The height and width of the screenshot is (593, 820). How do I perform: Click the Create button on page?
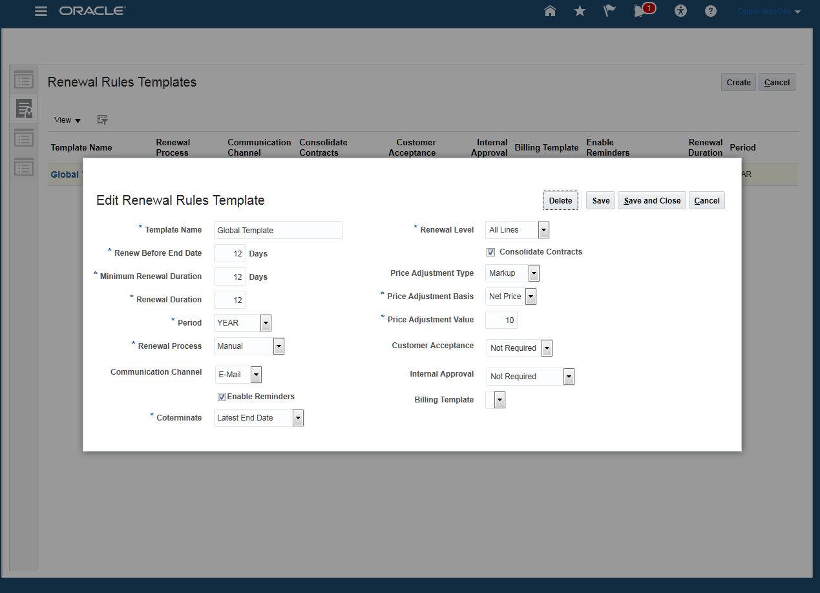point(739,82)
